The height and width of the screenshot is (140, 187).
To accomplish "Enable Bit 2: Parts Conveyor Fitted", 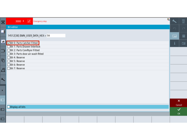I will click(9, 50).
